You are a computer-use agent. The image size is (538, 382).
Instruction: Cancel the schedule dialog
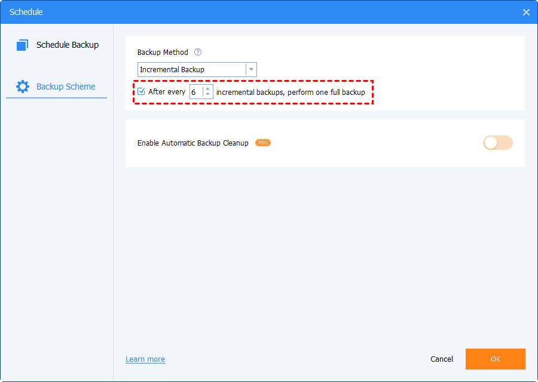coord(442,359)
